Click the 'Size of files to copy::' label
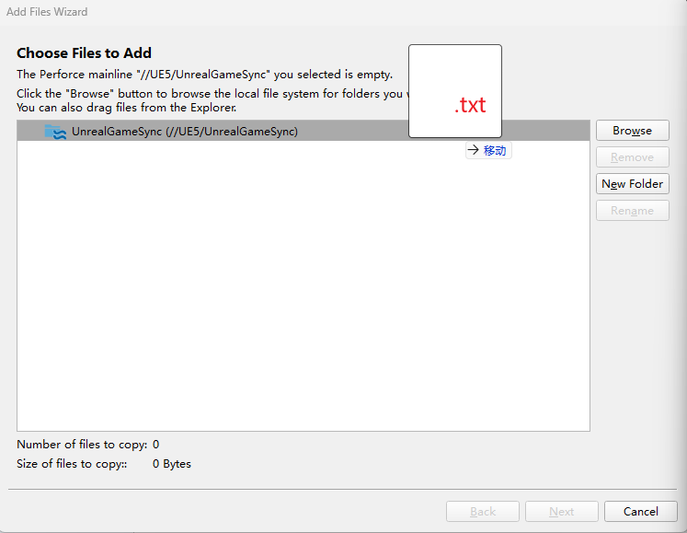Image resolution: width=687 pixels, height=533 pixels. coord(72,464)
